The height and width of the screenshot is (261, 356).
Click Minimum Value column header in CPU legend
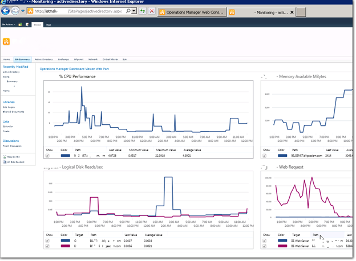139,150
